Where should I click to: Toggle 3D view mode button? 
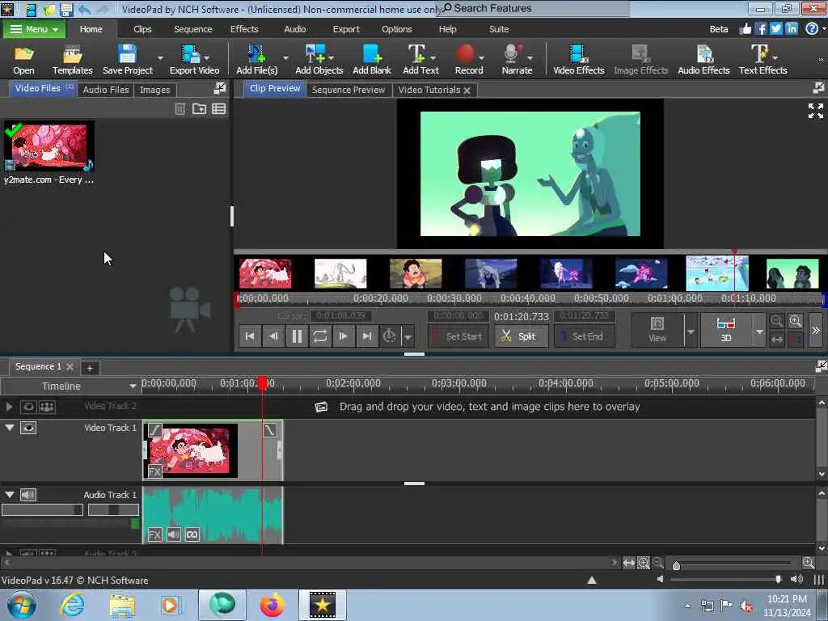coord(726,330)
